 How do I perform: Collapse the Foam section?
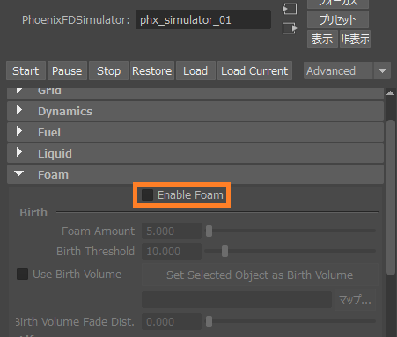195,174
